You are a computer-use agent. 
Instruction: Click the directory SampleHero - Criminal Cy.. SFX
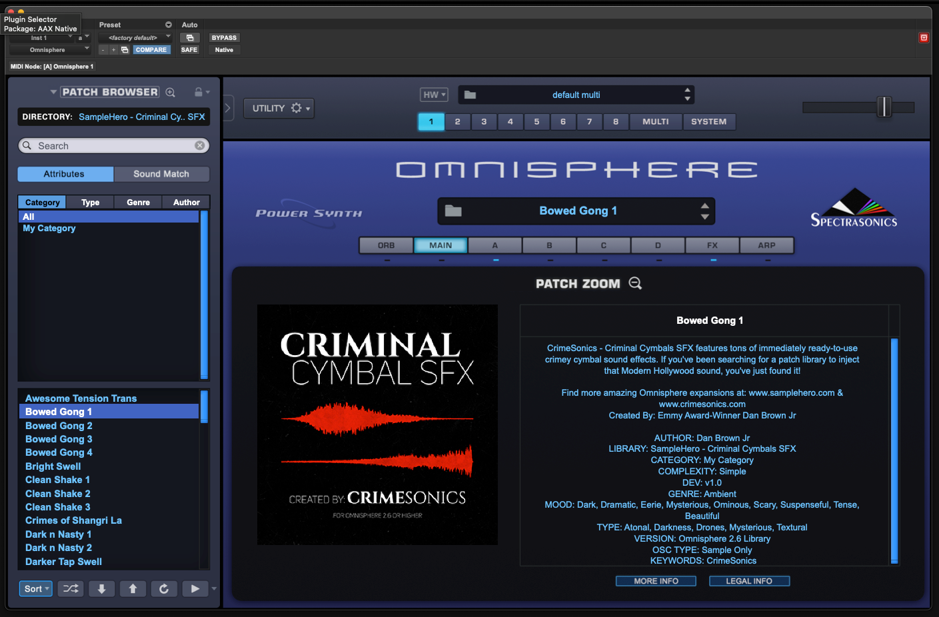[142, 117]
